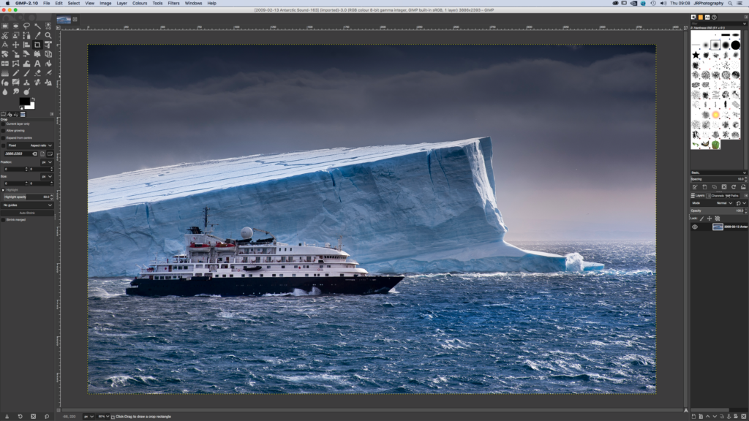
Task: Select the Blur/Sharpen droplet tool
Action: pos(5,91)
